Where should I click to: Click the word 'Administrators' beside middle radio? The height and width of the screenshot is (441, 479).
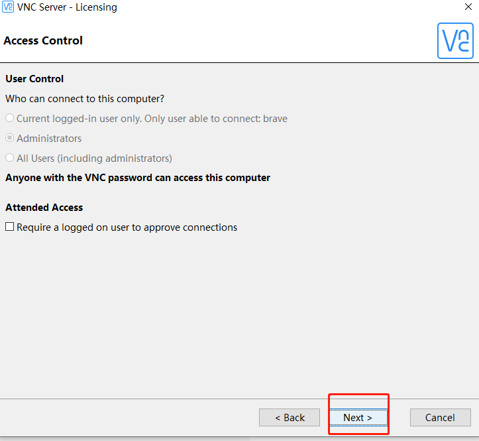click(49, 139)
